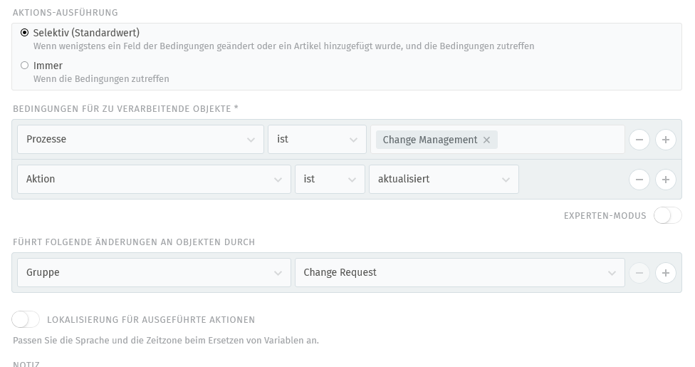Click the disabled minus on Gruppe row
695x367 pixels.
[639, 273]
